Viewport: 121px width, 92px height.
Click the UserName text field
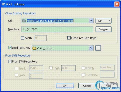click(x=107, y=74)
